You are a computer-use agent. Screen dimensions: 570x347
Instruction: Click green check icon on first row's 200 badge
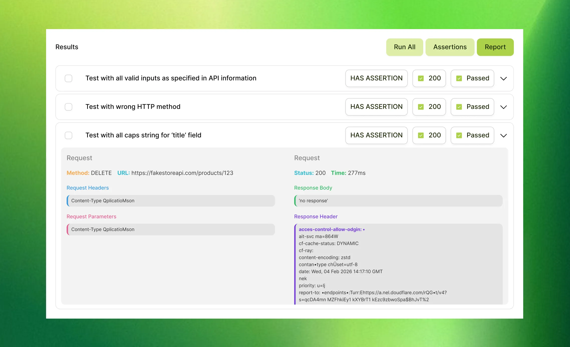421,78
